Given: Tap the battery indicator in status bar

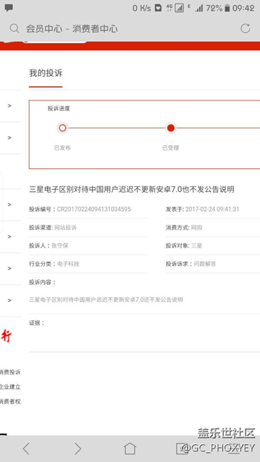Looking at the screenshot, I should (227, 9).
